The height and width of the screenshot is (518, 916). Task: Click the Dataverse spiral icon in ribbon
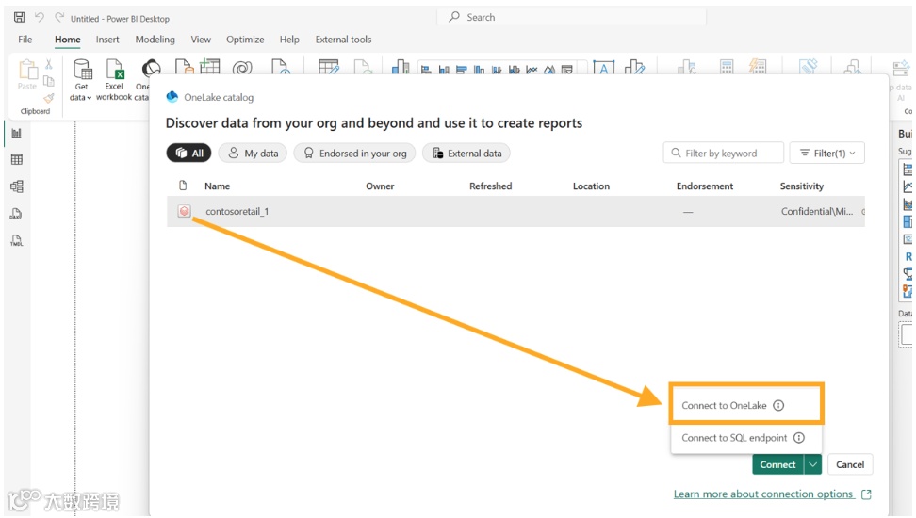[242, 67]
